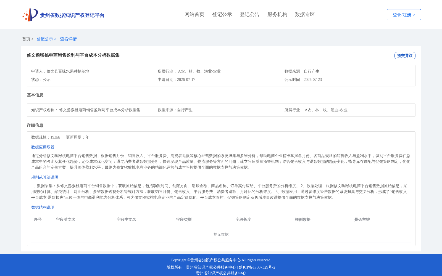Click the 申请日期：2026-07-17 text
This screenshot has height=276, width=442.
click(x=177, y=79)
